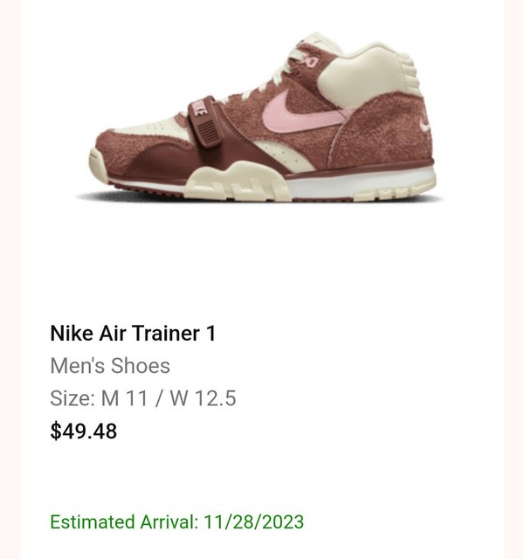
Task: Click the cream toe cap of the sneaker
Action: point(98,166)
